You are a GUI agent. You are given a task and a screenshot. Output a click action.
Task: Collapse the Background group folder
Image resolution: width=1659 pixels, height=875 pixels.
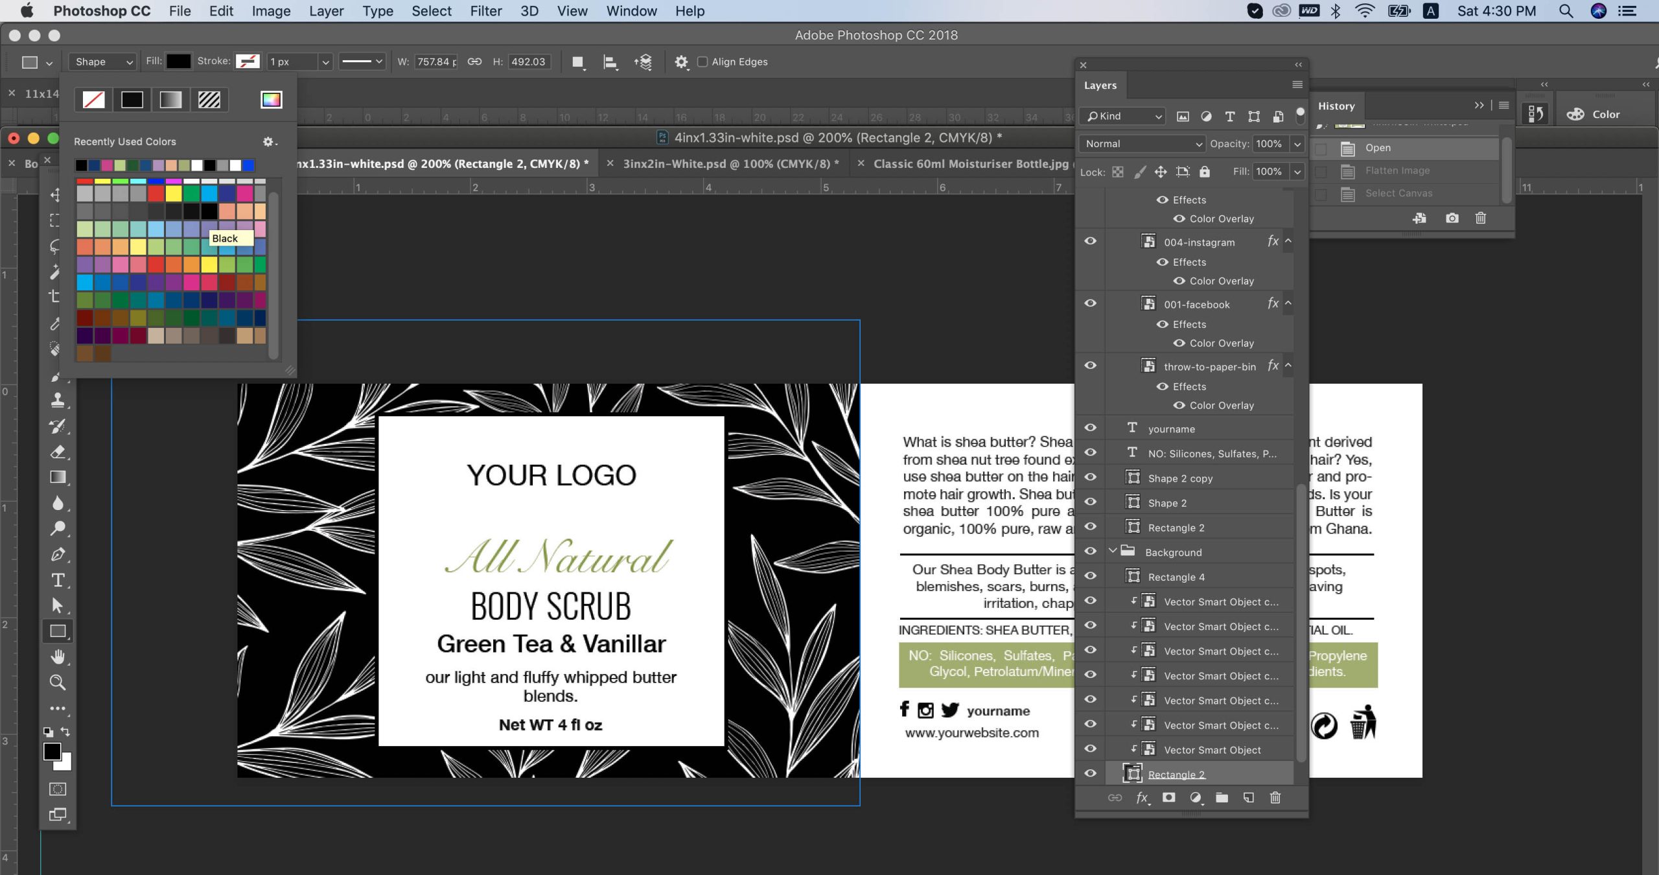[x=1113, y=552]
